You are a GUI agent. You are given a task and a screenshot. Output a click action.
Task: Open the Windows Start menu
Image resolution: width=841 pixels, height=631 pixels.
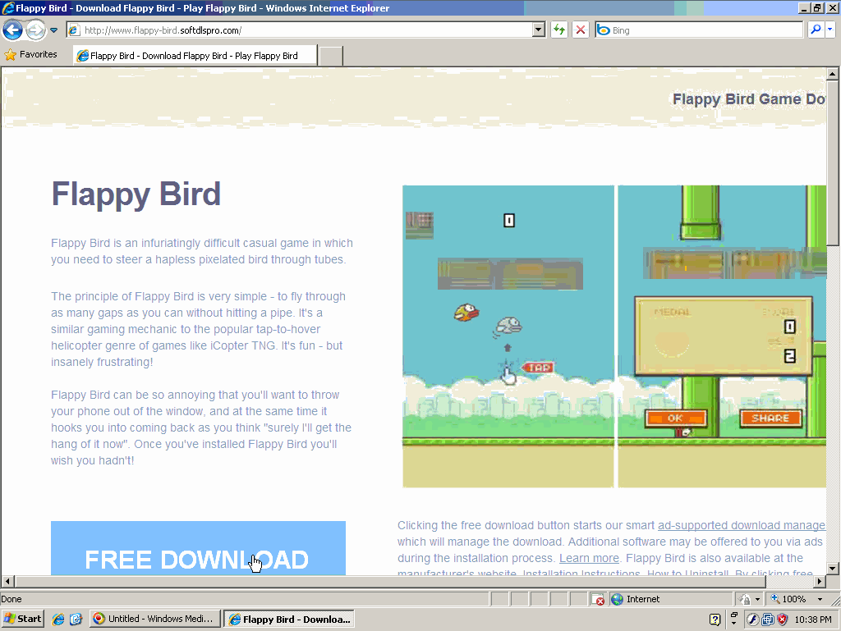[x=22, y=619]
